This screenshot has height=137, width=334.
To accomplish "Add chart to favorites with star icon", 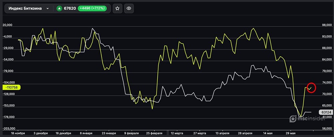I will click(x=117, y=9).
